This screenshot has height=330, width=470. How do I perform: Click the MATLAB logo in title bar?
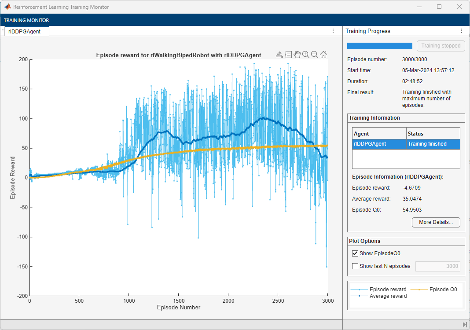(x=7, y=7)
